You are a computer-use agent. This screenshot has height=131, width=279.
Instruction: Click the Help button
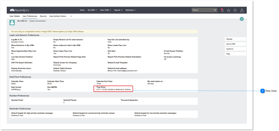(x=236, y=54)
